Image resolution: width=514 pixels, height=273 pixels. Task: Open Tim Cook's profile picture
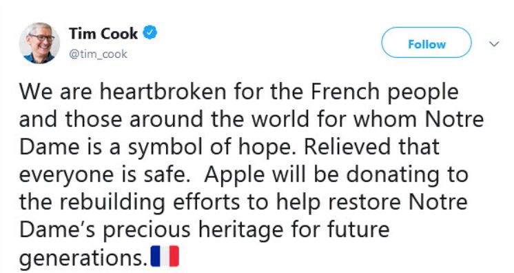pos(39,43)
